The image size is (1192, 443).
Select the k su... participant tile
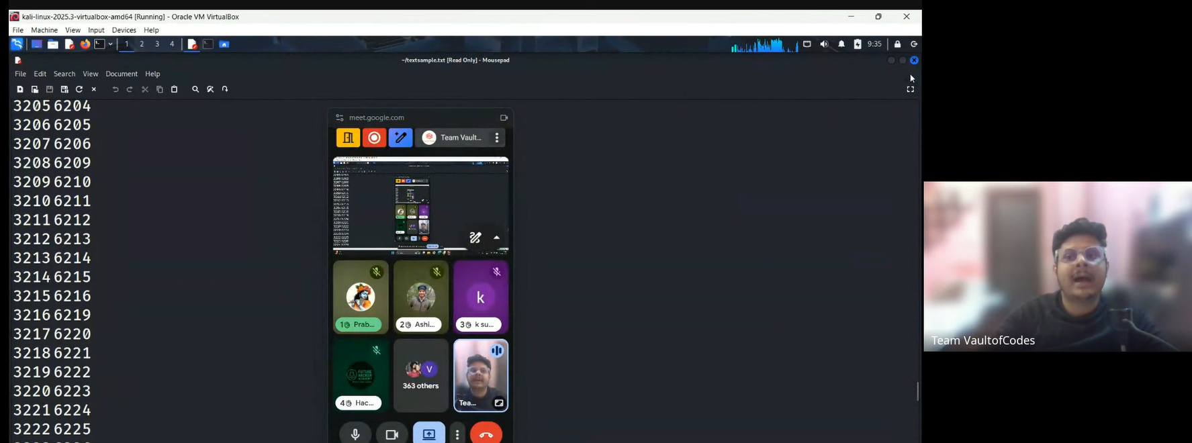[481, 297]
